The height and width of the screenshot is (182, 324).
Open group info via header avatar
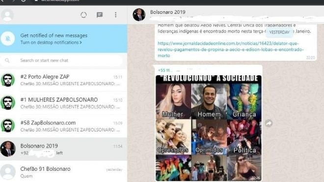(139, 15)
